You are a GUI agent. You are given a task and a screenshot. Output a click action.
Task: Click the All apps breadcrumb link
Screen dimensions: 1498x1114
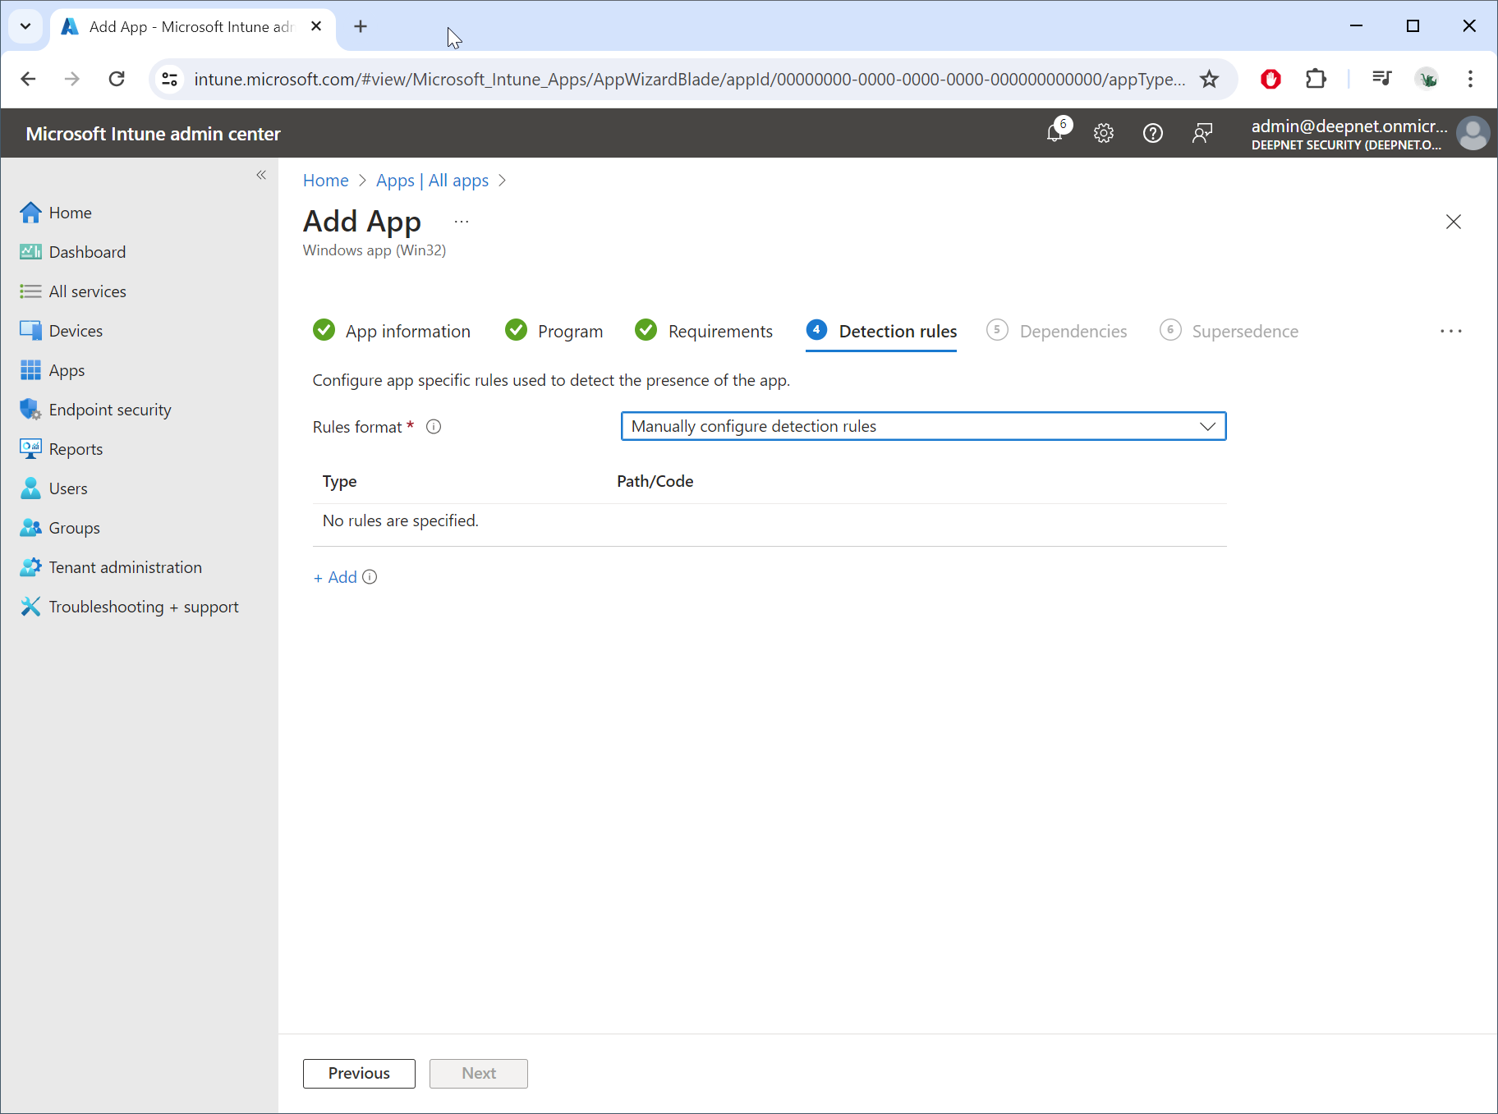[458, 181]
